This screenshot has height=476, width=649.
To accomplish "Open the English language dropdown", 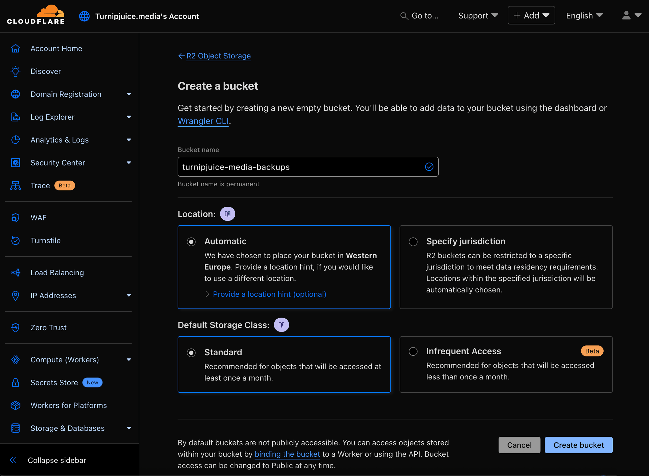I will (x=584, y=16).
